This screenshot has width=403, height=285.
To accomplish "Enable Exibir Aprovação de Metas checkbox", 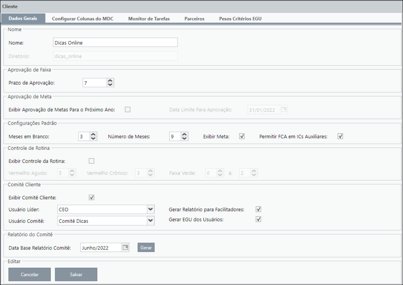I will pyautogui.click(x=128, y=110).
